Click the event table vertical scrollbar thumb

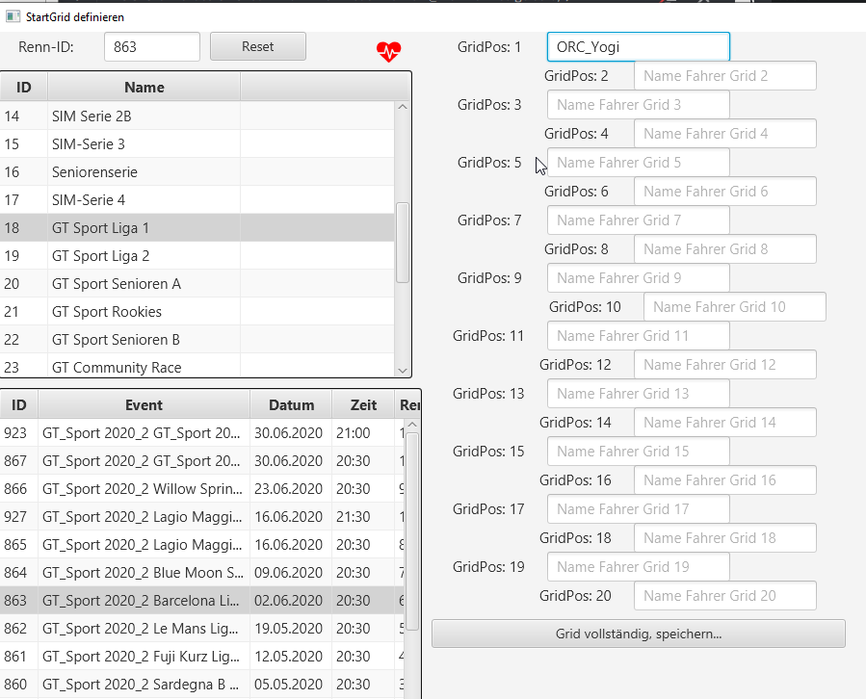411,530
